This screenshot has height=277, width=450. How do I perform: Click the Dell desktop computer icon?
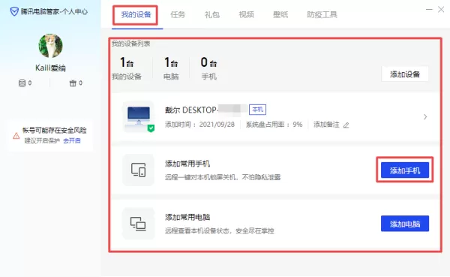[139, 116]
